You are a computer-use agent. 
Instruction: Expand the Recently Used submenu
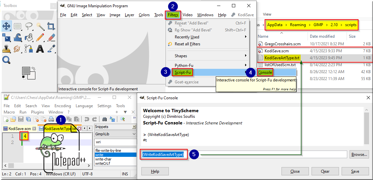(x=207, y=37)
